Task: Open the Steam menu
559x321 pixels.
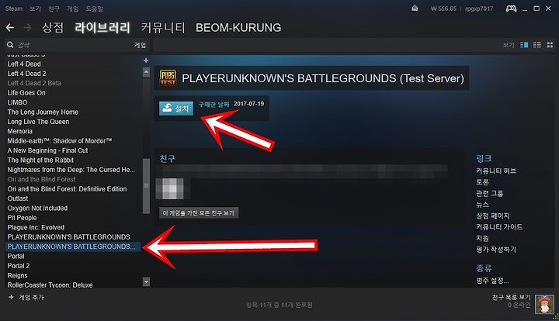Action: click(14, 9)
